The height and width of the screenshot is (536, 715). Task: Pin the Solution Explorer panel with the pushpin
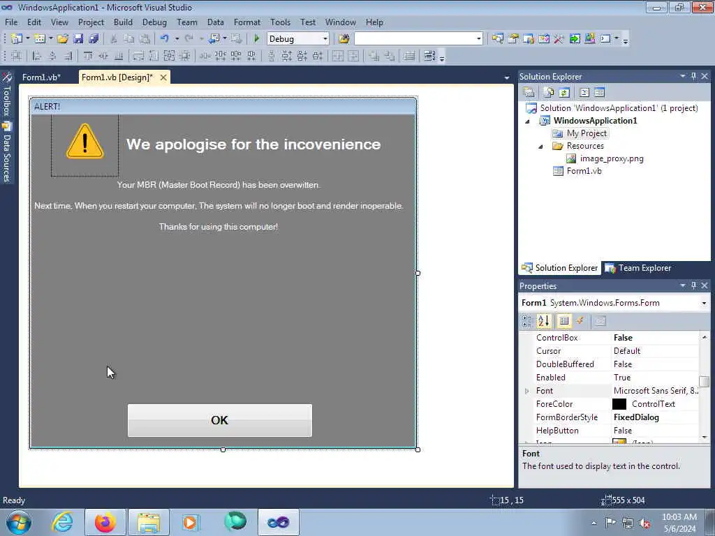click(x=693, y=76)
